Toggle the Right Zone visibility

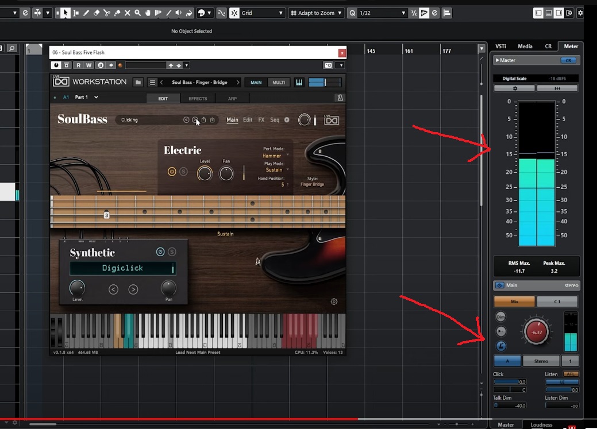click(559, 13)
